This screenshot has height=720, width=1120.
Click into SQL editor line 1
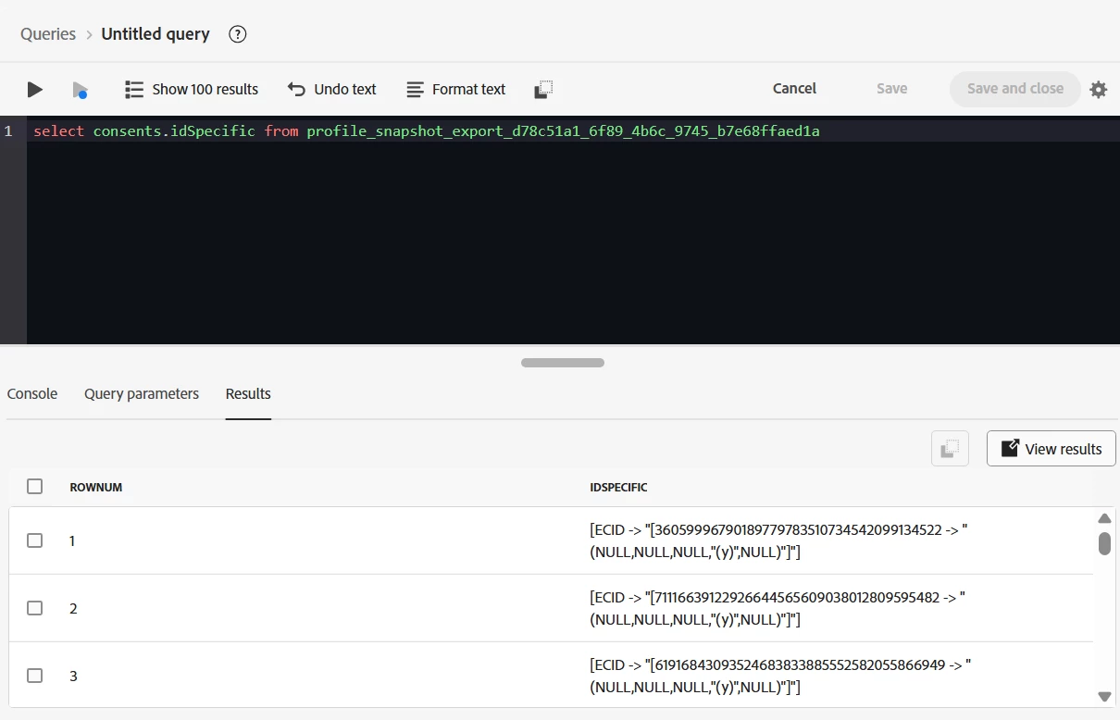click(573, 131)
